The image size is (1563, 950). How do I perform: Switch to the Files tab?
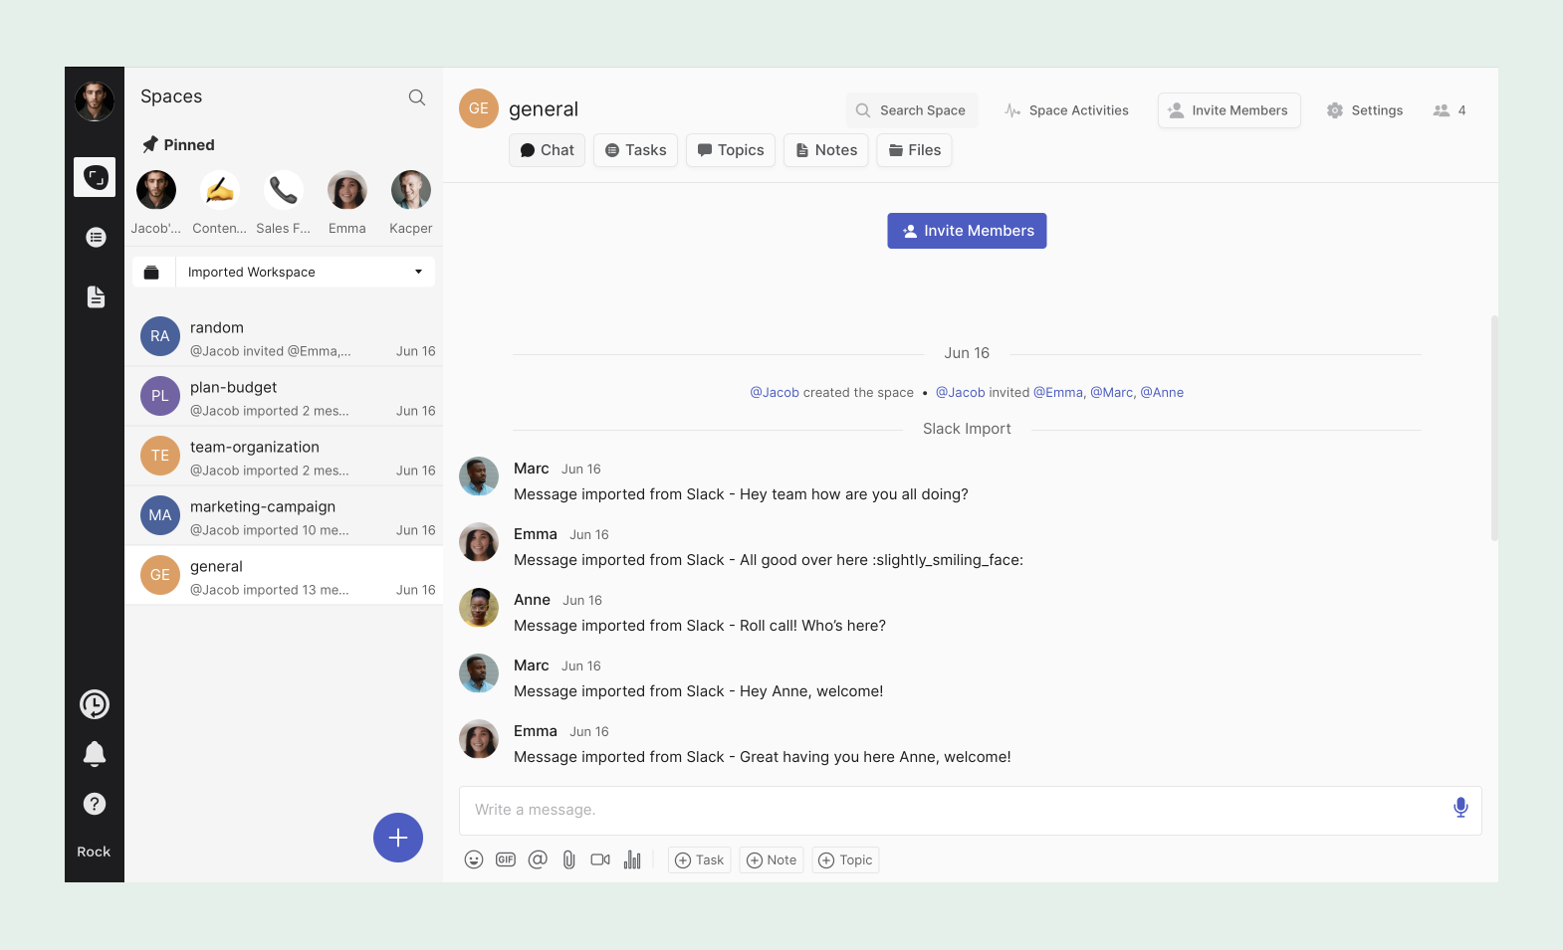click(914, 150)
